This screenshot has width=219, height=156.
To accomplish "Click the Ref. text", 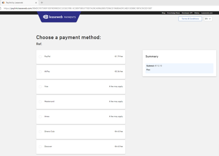I will click(x=39, y=44).
